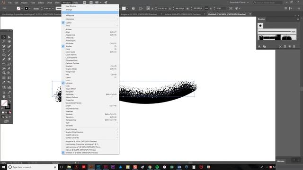Expand the Arrange submenu
Viewport: 303px width, 170px height.
click(x=90, y=9)
